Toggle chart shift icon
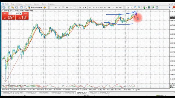Image resolution: width=175 pixels, height=98 pixels. 132,7
